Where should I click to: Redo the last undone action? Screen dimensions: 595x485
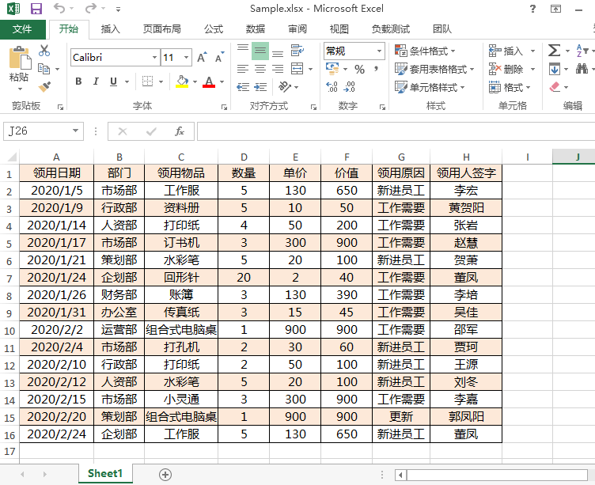coord(91,9)
